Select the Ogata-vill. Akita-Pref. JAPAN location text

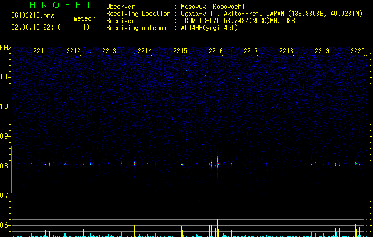[272, 14]
